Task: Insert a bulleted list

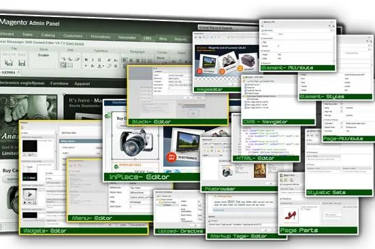Action: [144, 61]
